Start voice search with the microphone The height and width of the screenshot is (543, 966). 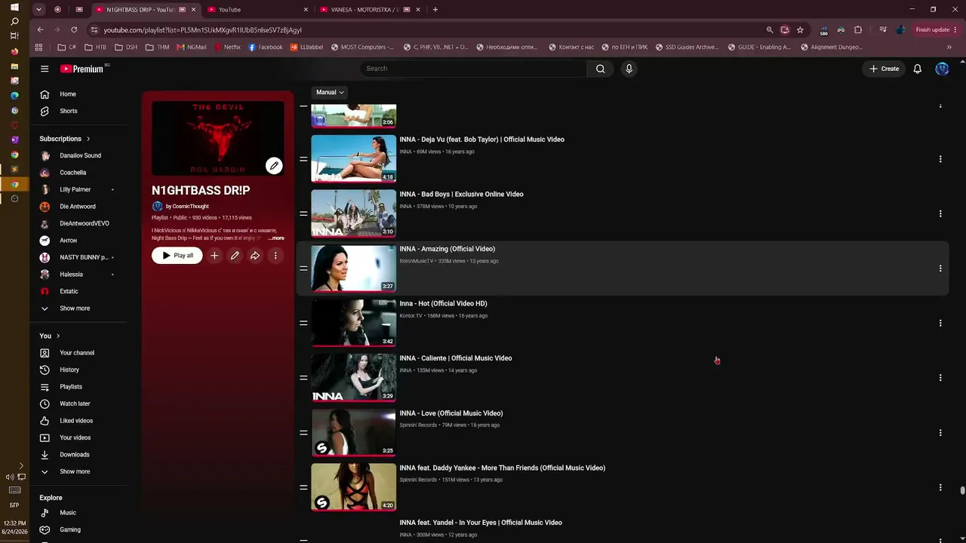[629, 69]
